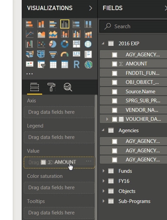
Task: Select the Stacked column chart visual
Action: 41,24
